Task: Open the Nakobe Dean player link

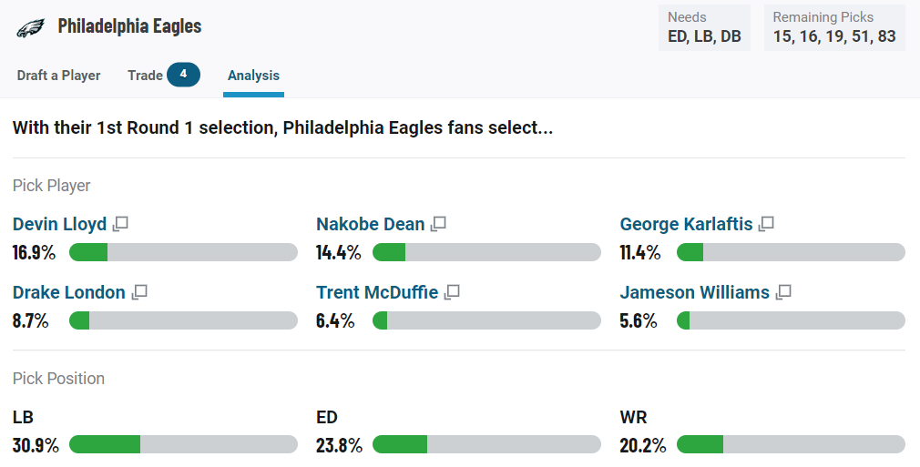Action: (x=370, y=224)
